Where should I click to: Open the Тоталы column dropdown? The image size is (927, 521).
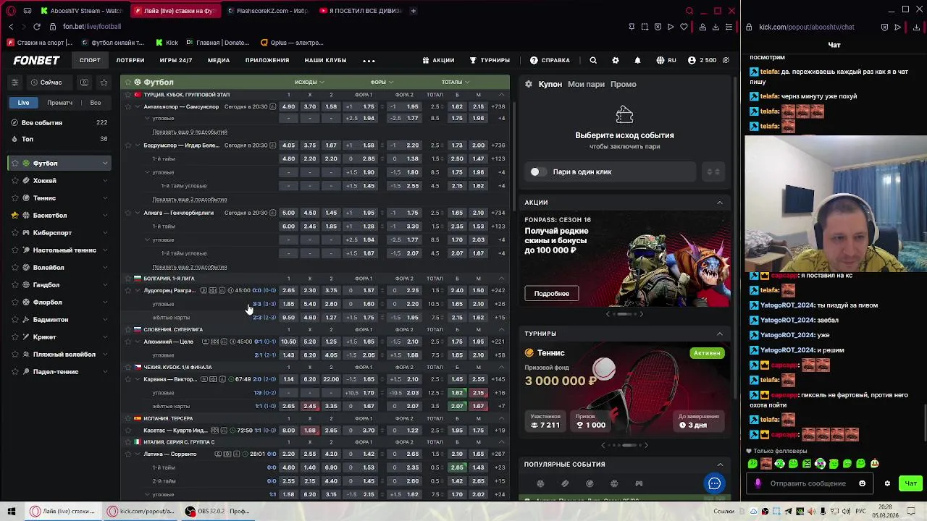click(456, 82)
